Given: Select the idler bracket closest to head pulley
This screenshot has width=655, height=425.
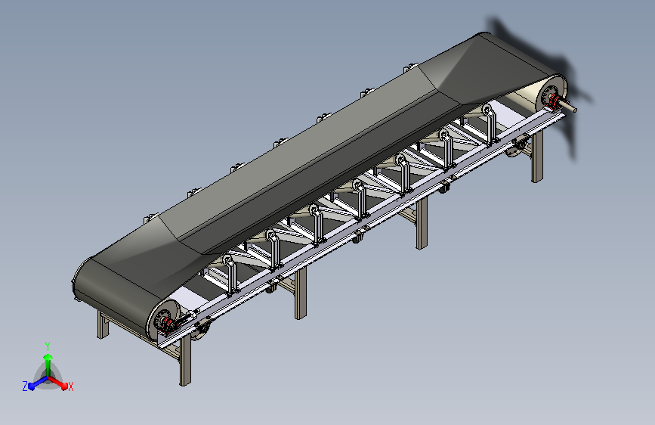Looking at the screenshot, I should click(x=490, y=124).
